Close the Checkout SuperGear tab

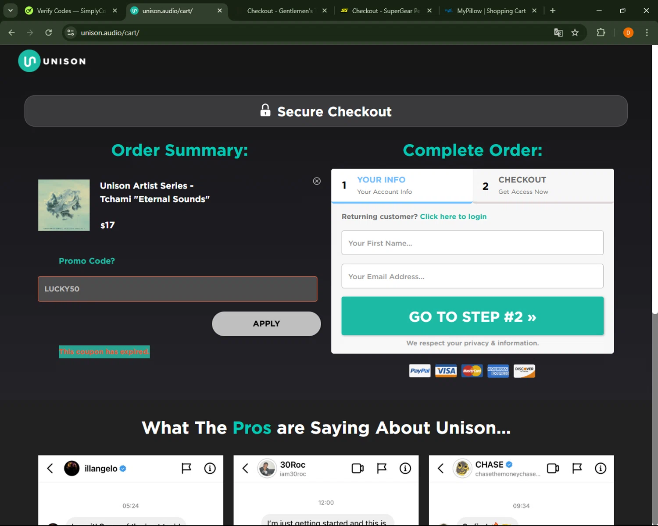click(429, 11)
